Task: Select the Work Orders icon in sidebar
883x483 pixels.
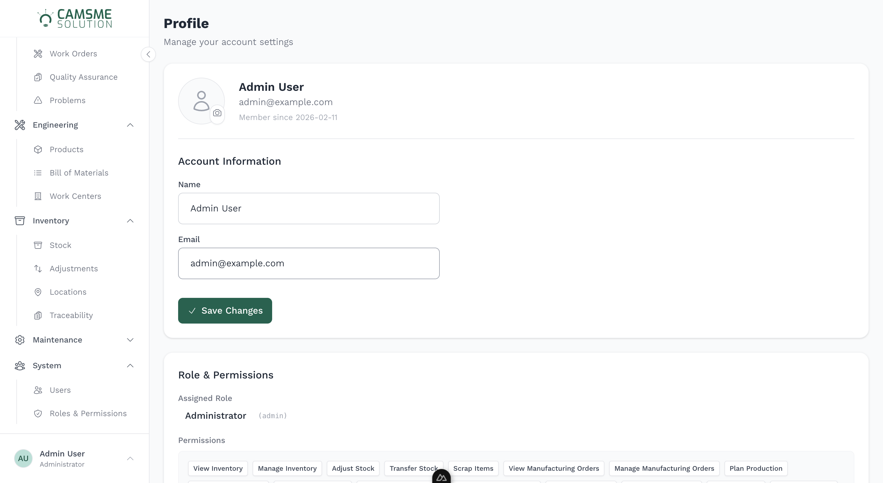Action: pyautogui.click(x=38, y=53)
